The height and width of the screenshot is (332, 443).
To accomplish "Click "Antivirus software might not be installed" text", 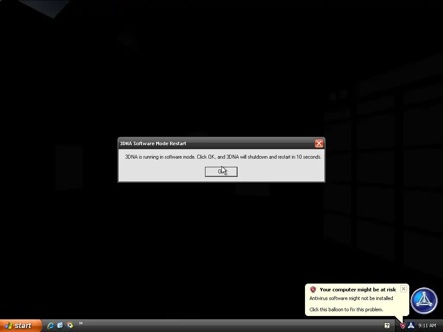I will [x=351, y=298].
